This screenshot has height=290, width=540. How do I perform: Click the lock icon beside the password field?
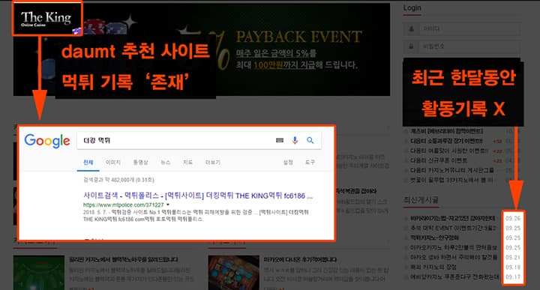pyautogui.click(x=411, y=46)
